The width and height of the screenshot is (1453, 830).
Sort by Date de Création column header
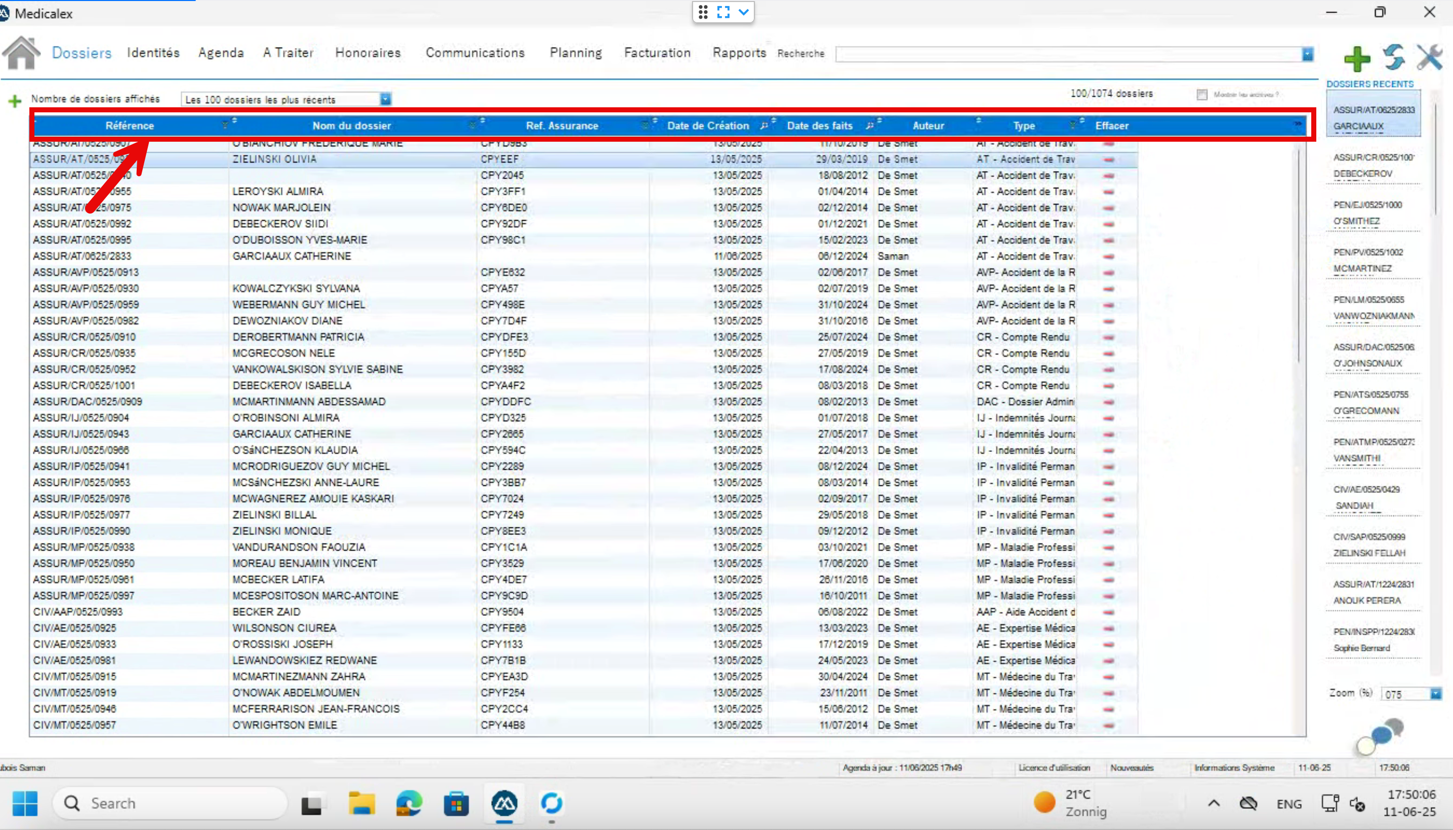[708, 126]
